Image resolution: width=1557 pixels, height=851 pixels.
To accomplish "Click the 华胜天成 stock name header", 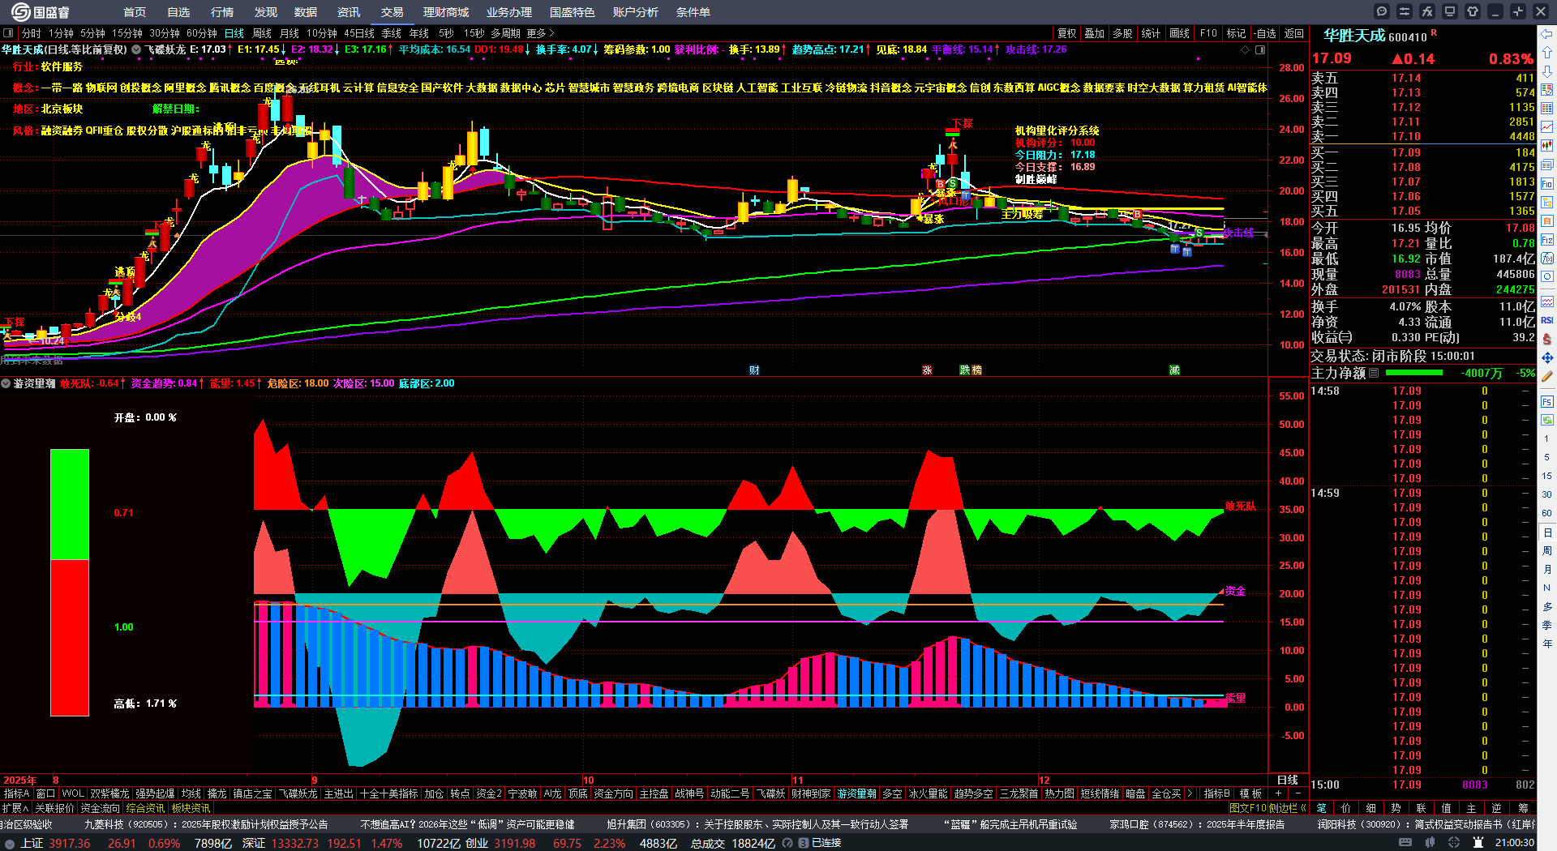I will [x=1354, y=36].
